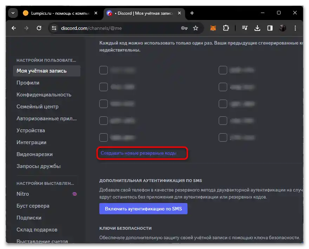The width and height of the screenshot is (309, 249).
Task: Maximize the browser window
Action: coord(279,13)
